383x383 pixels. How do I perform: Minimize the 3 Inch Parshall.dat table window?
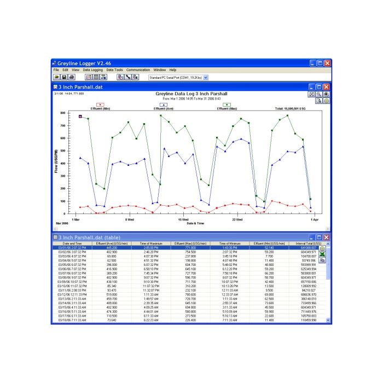(311, 237)
